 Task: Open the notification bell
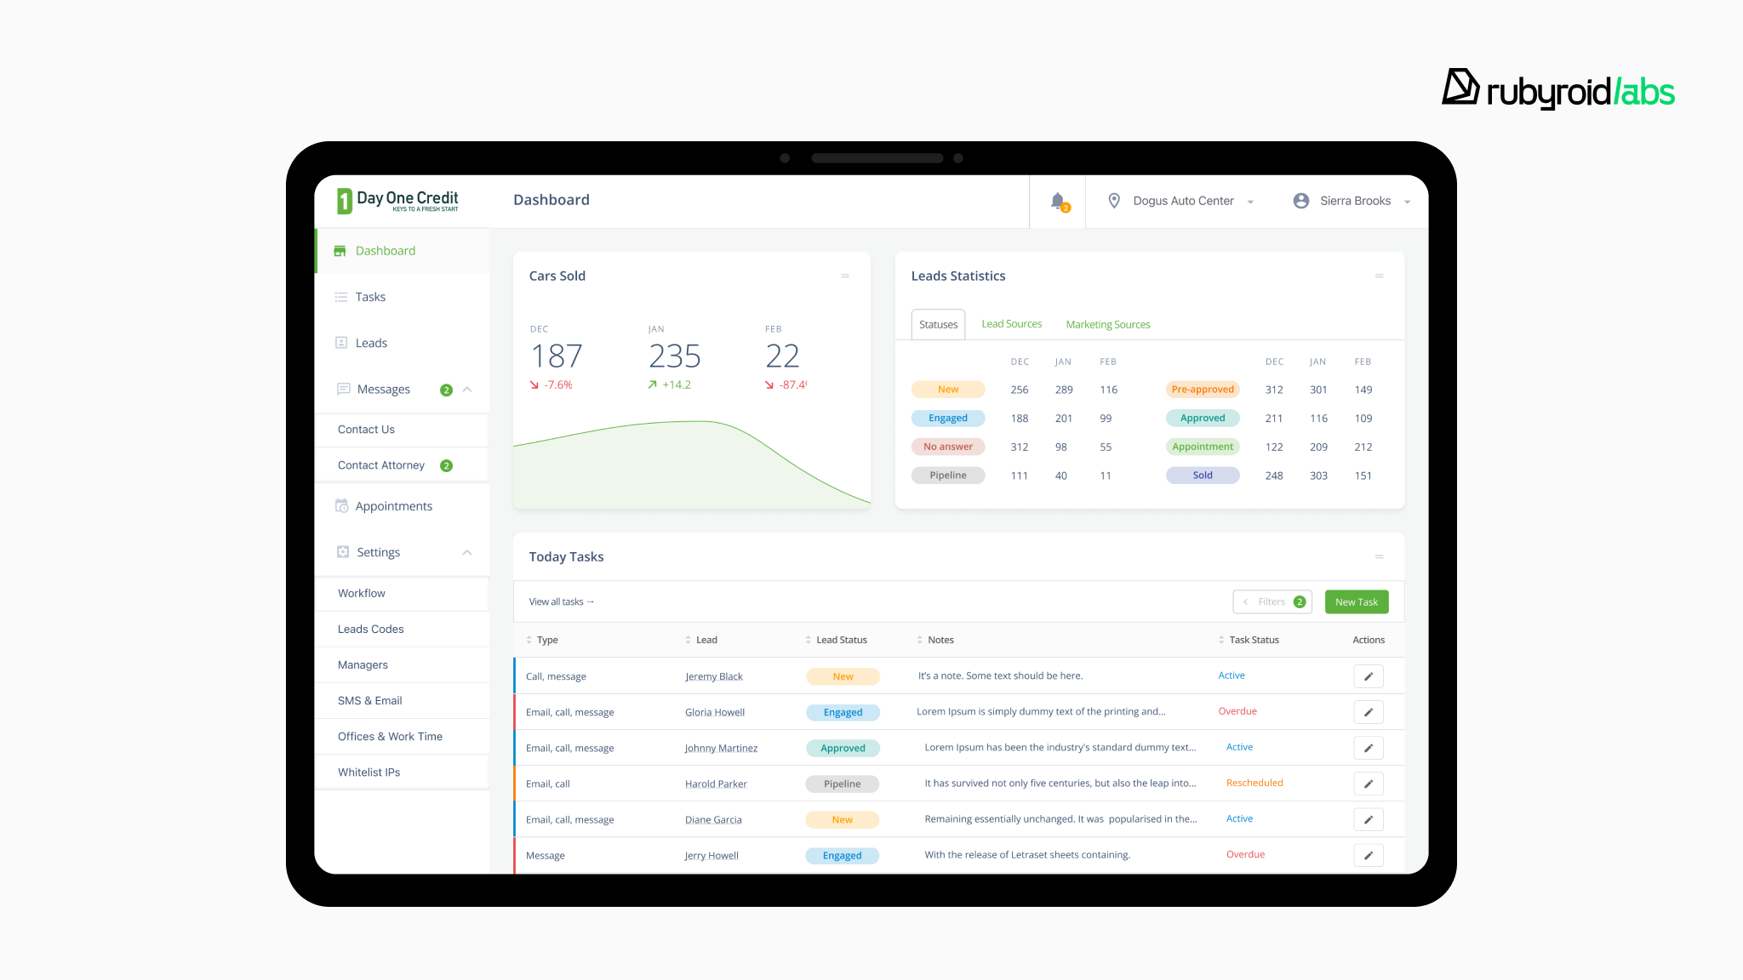tap(1058, 202)
